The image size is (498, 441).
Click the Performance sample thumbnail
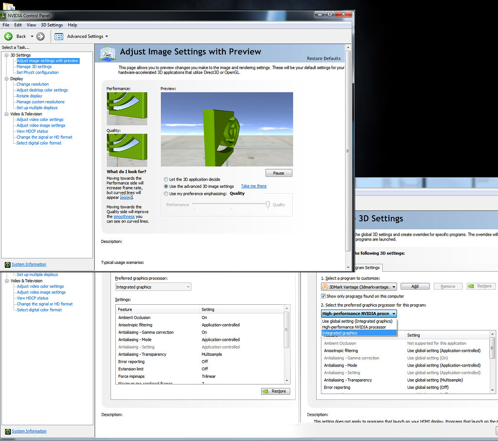[127, 109]
